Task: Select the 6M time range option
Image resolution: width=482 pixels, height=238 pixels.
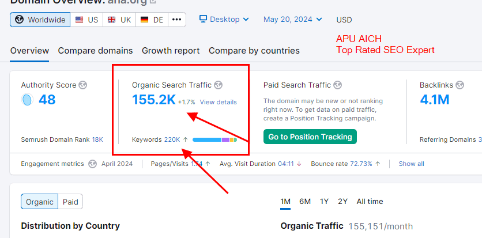Action: pos(305,201)
